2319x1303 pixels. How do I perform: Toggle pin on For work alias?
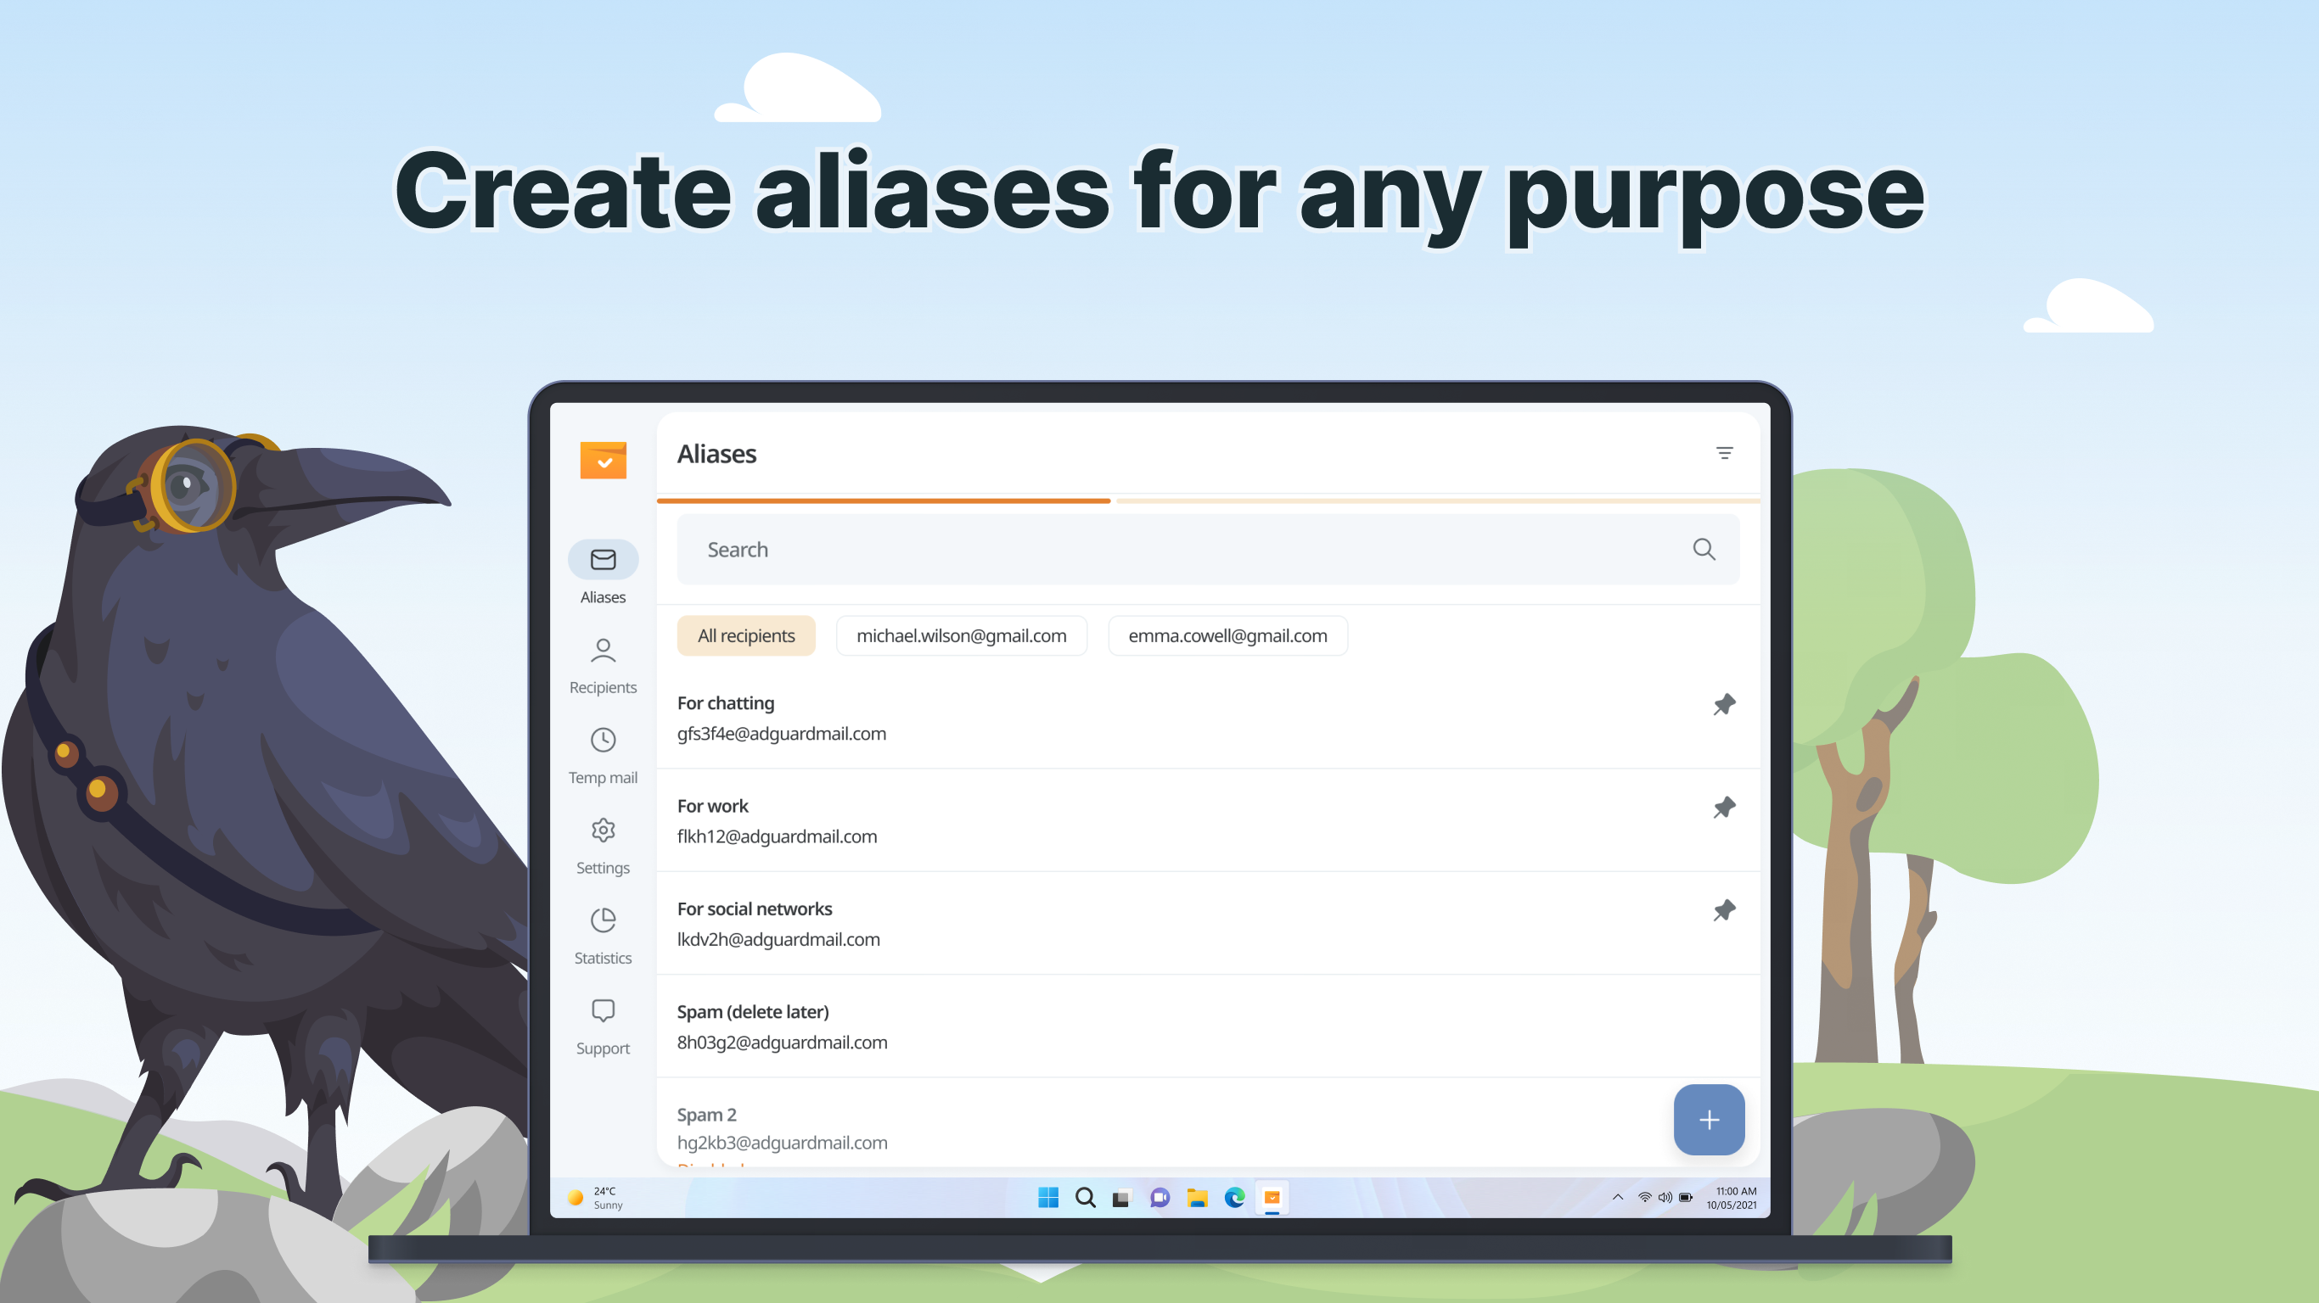1723,808
